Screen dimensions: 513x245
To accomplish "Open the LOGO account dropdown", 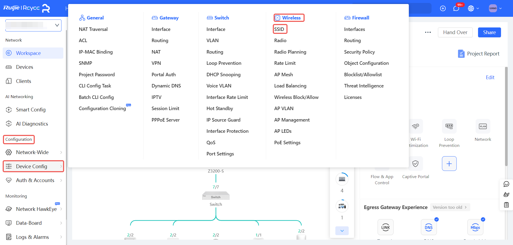I will click(x=495, y=8).
